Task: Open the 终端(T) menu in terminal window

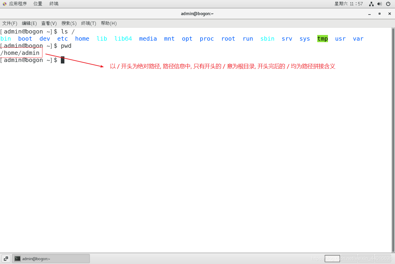Action: point(89,23)
